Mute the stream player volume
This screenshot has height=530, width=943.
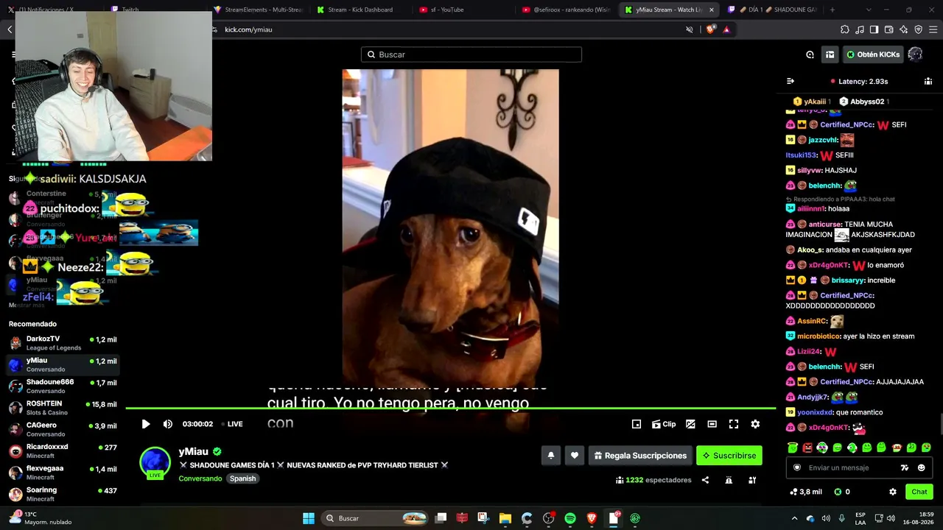coord(167,424)
